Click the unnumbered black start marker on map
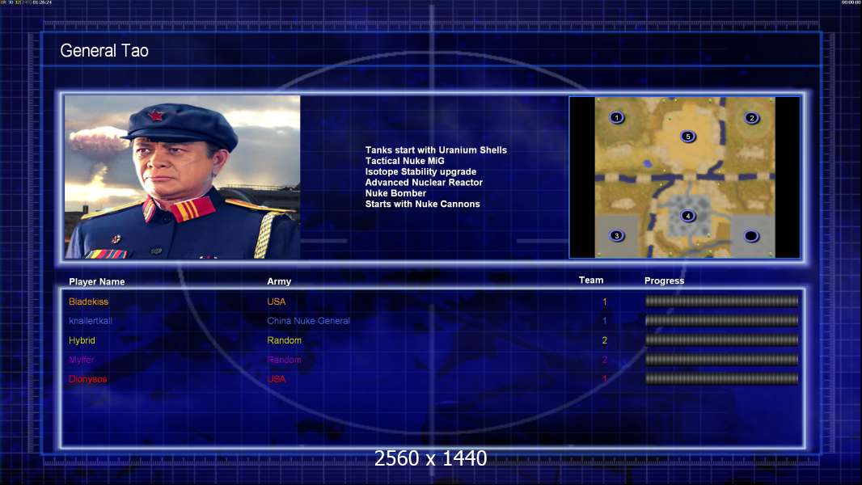The height and width of the screenshot is (485, 862). (x=751, y=236)
